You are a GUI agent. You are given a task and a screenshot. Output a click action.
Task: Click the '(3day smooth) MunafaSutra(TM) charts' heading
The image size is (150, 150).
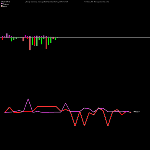pos(46,2)
